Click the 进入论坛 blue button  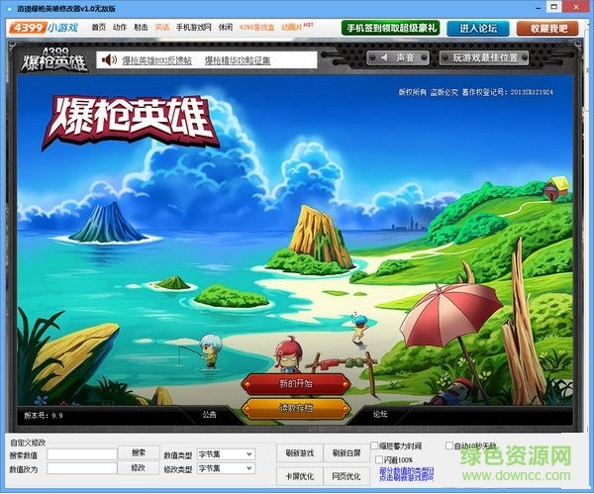coord(478,29)
